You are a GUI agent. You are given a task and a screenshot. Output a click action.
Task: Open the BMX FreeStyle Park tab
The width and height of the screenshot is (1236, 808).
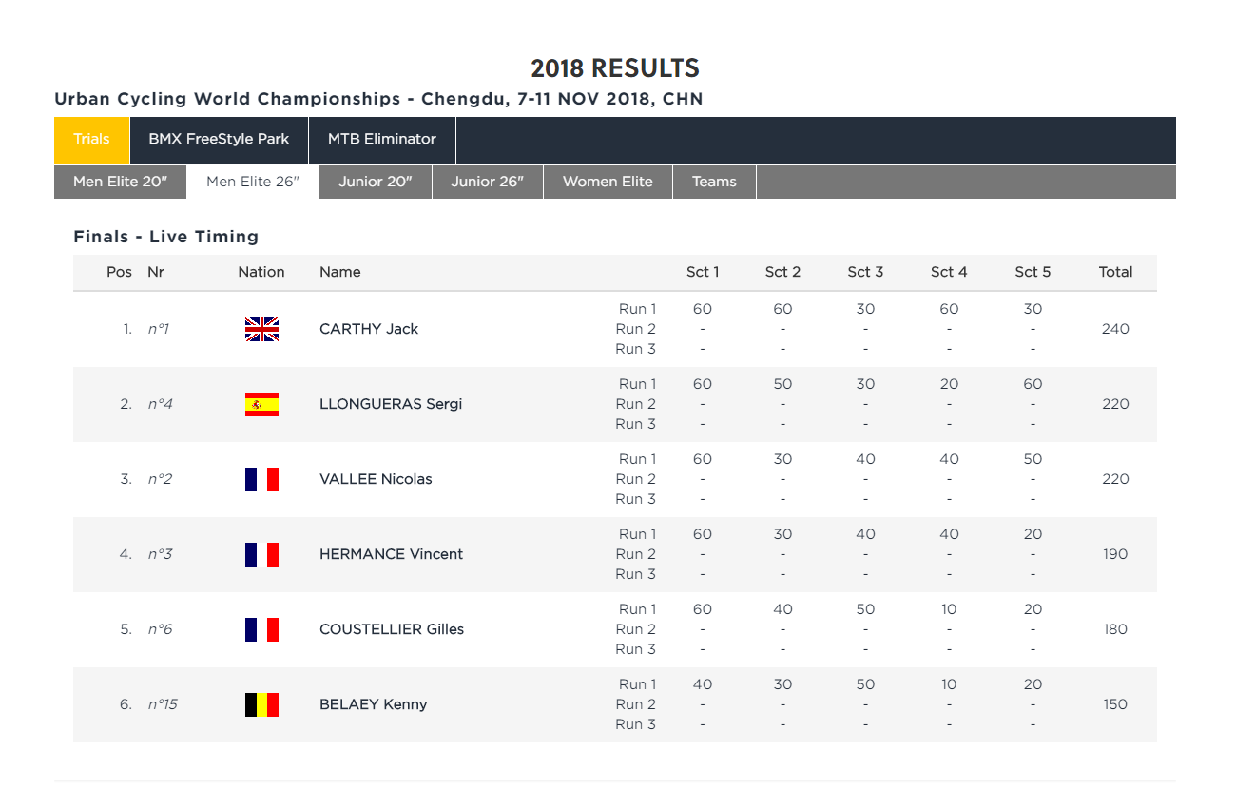[219, 140]
